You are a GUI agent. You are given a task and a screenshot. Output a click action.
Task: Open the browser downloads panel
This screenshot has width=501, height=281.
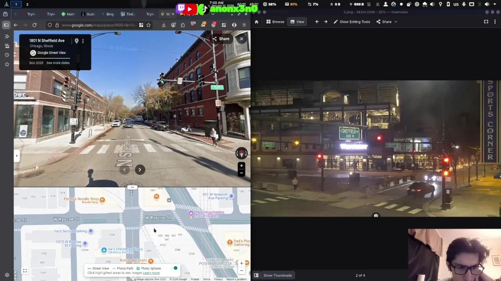(164, 25)
